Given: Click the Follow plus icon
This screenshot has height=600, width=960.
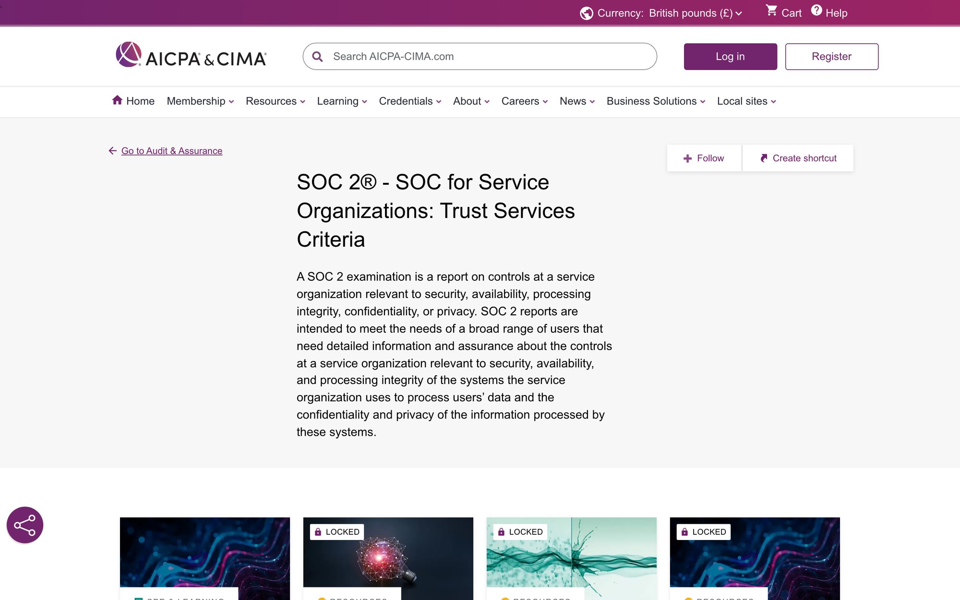Looking at the screenshot, I should (688, 158).
